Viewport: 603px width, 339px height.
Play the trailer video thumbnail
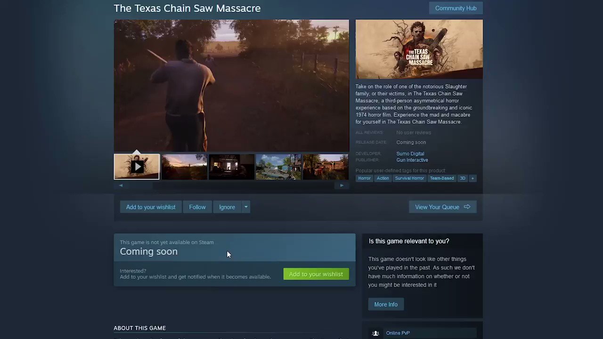pyautogui.click(x=137, y=167)
